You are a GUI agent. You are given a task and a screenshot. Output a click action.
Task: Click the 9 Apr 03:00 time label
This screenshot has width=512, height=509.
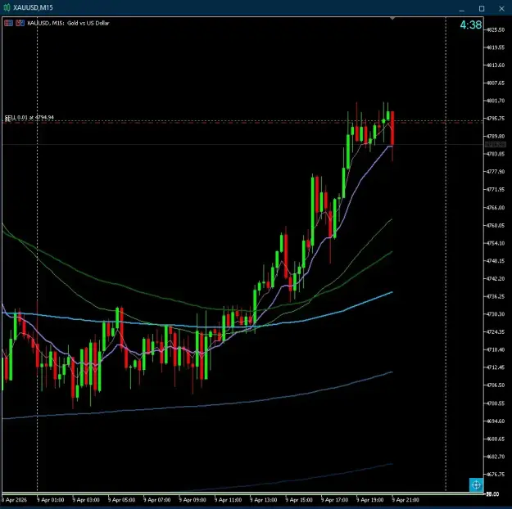pos(86,500)
